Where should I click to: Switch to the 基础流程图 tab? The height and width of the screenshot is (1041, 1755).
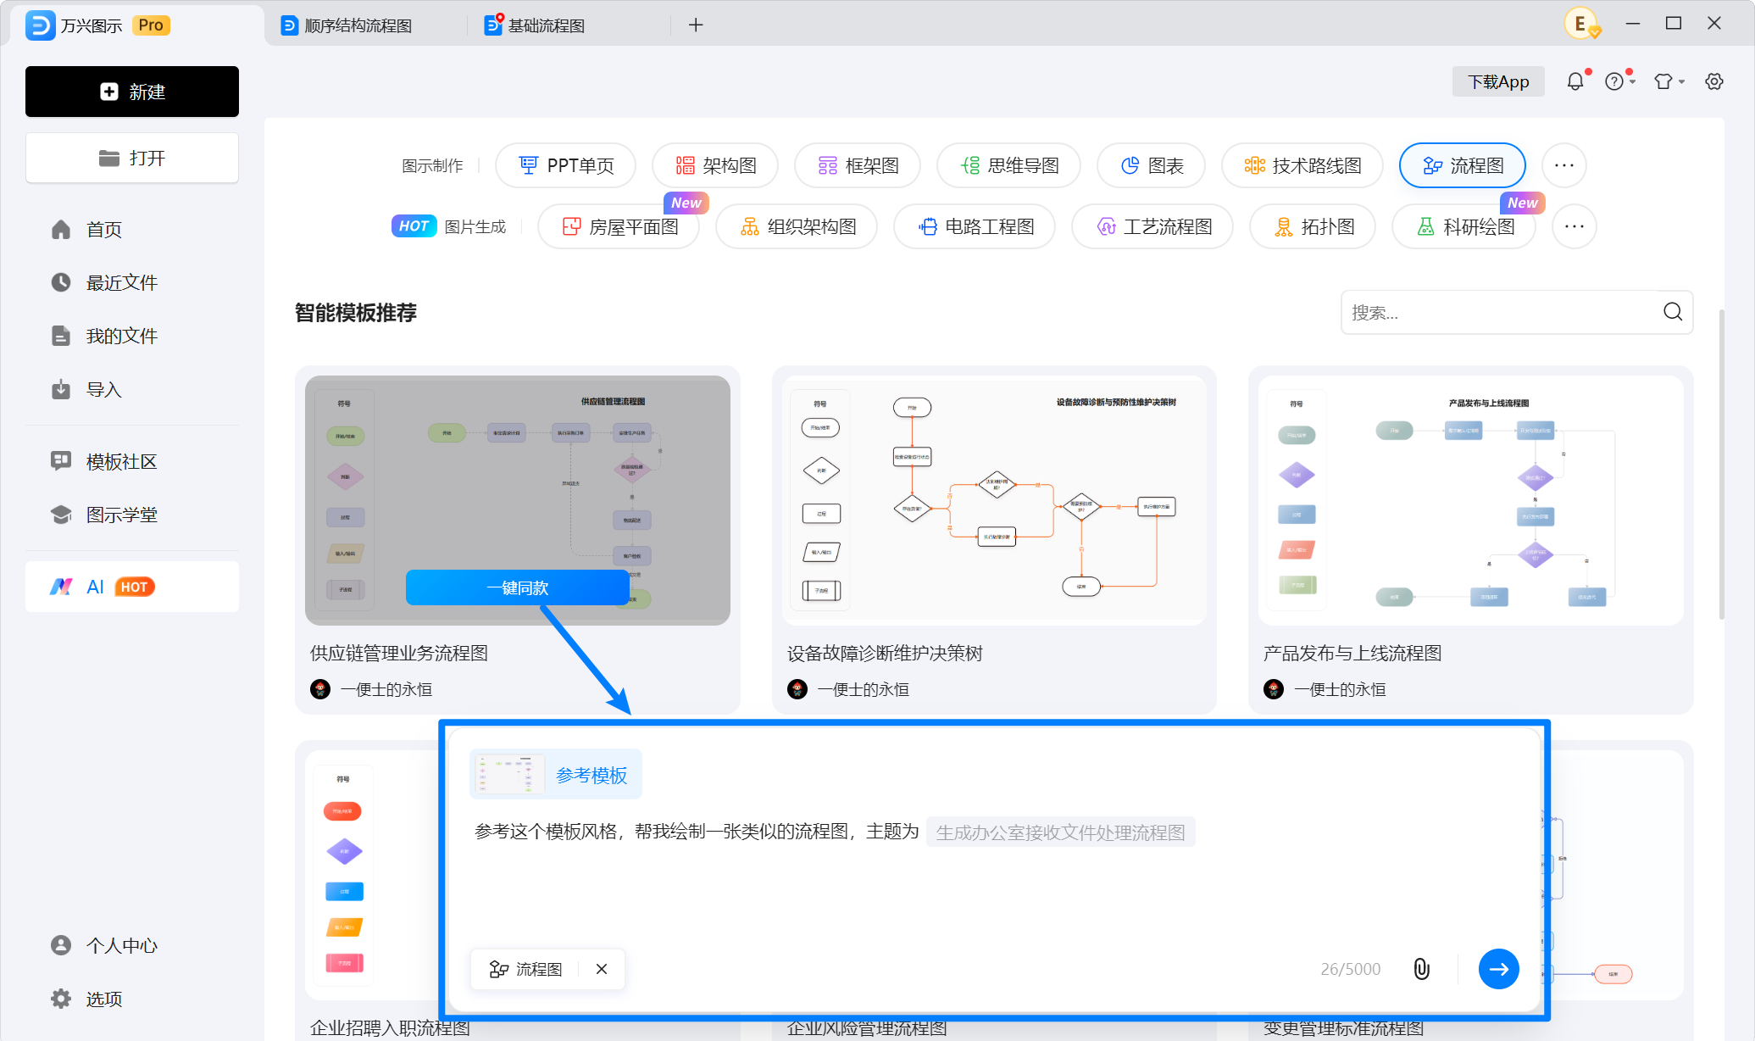pos(535,25)
